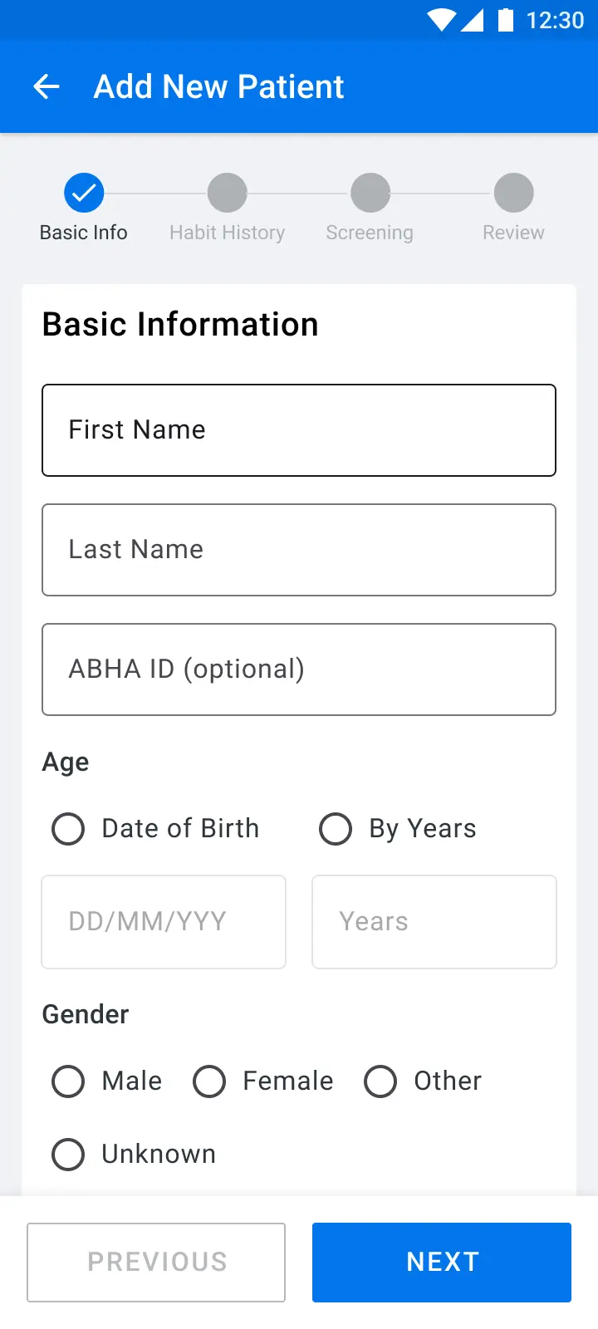This screenshot has height=1329, width=598.
Task: Select Male as gender
Action: 68,1081
